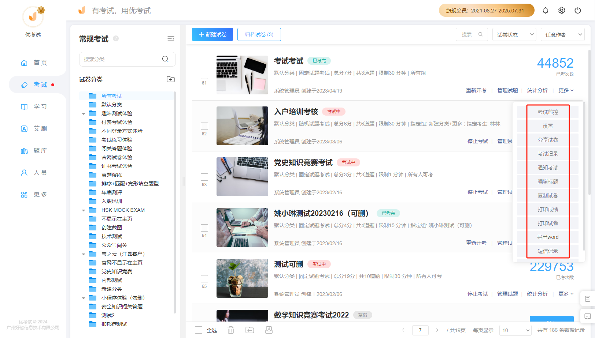595x338 pixels.
Task: Expand 更多 menu for 测试可删 row
Action: 566,294
